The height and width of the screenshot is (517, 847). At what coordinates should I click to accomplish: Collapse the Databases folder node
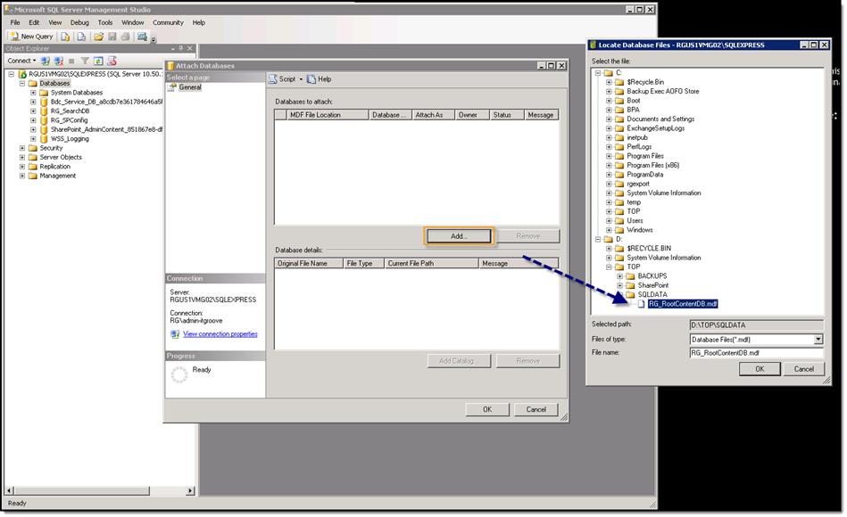22,83
